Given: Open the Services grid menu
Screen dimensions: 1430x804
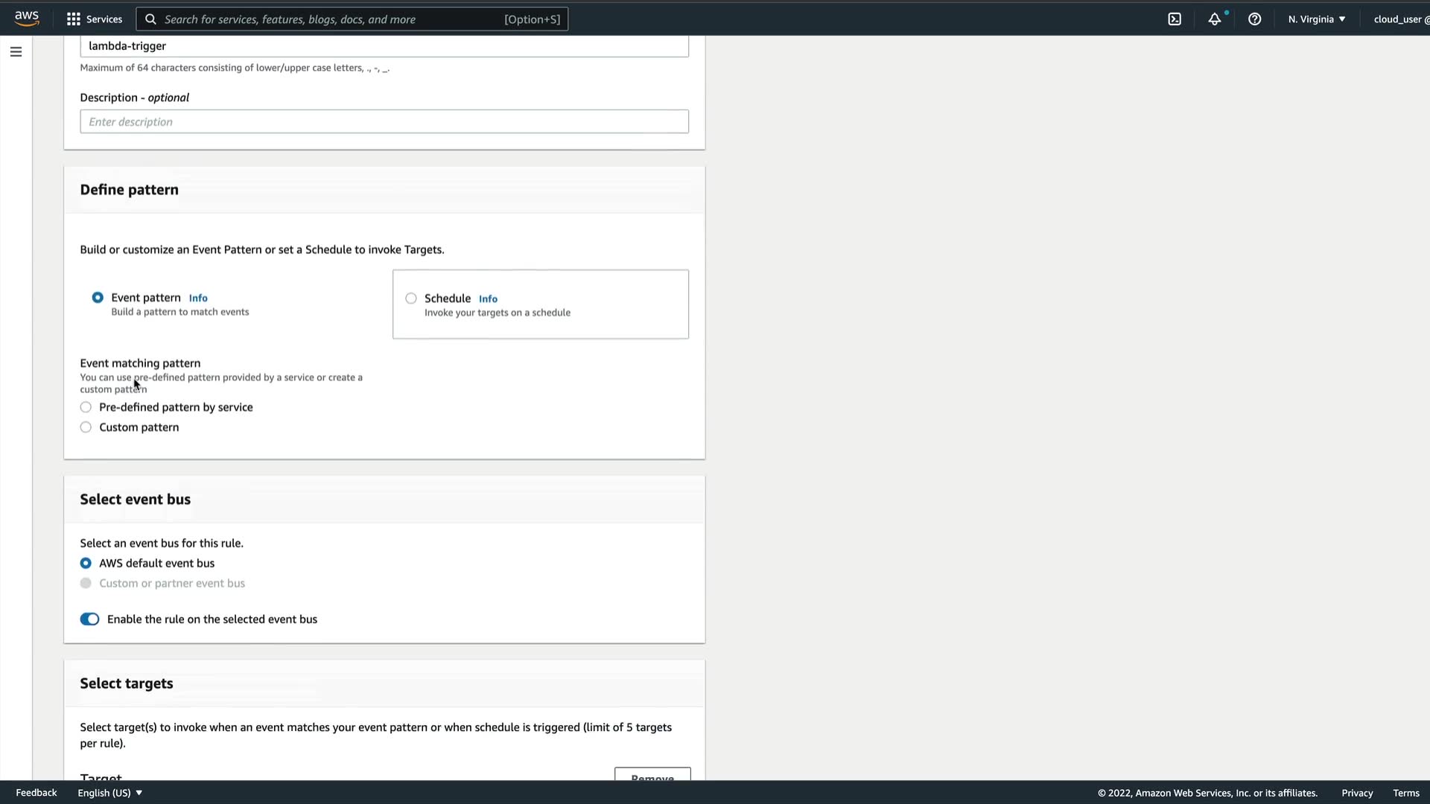Looking at the screenshot, I should point(94,19).
